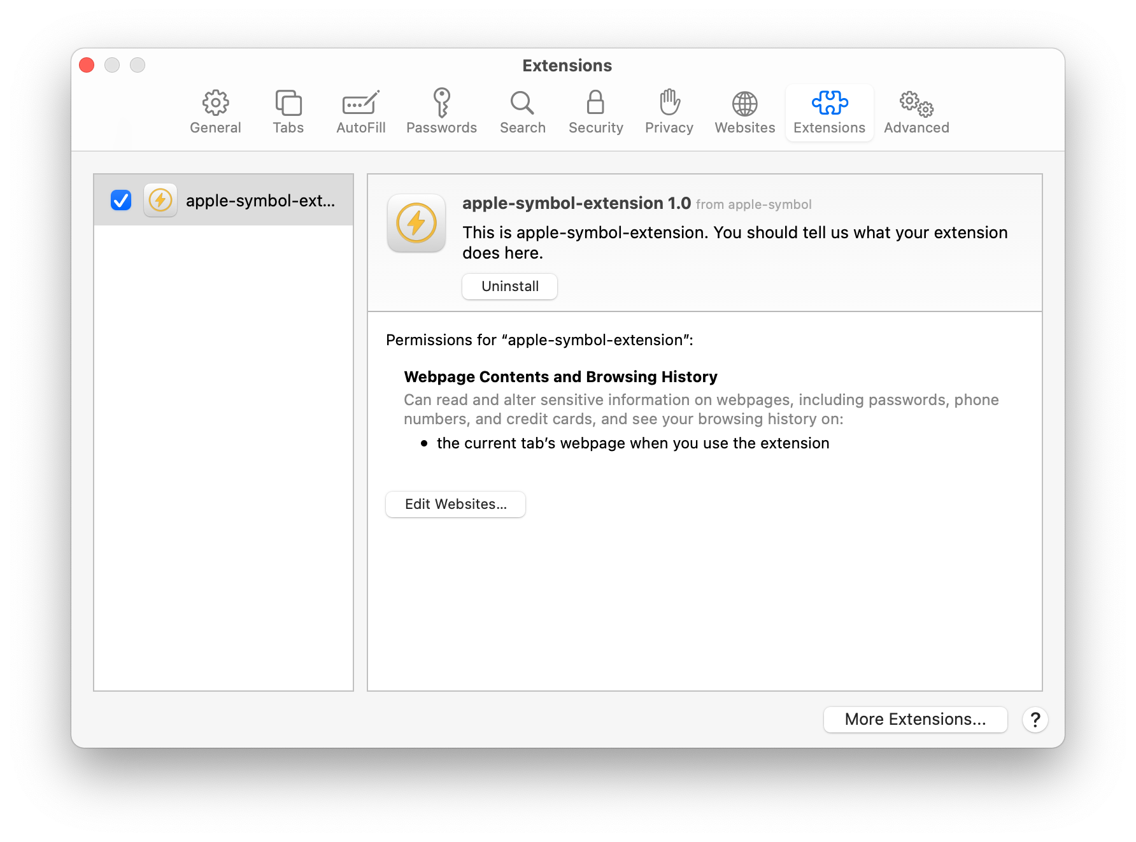The height and width of the screenshot is (842, 1136).
Task: Uncheck the apple-symbol-extension enable checkbox
Action: click(121, 200)
